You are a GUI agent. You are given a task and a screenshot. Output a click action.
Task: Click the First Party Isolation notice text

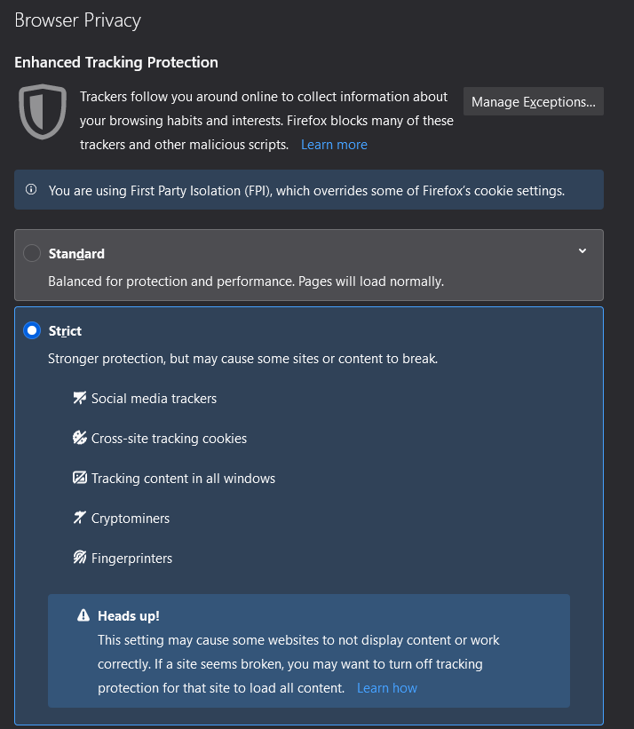(306, 190)
